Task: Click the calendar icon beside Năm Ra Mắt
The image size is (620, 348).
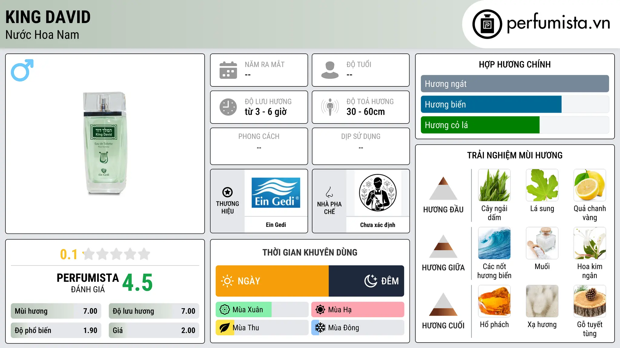Action: coord(228,70)
